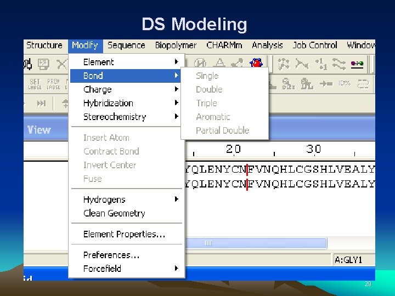Click the circled H hydrogen toolbar icon
The image size is (395, 296).
(200, 63)
